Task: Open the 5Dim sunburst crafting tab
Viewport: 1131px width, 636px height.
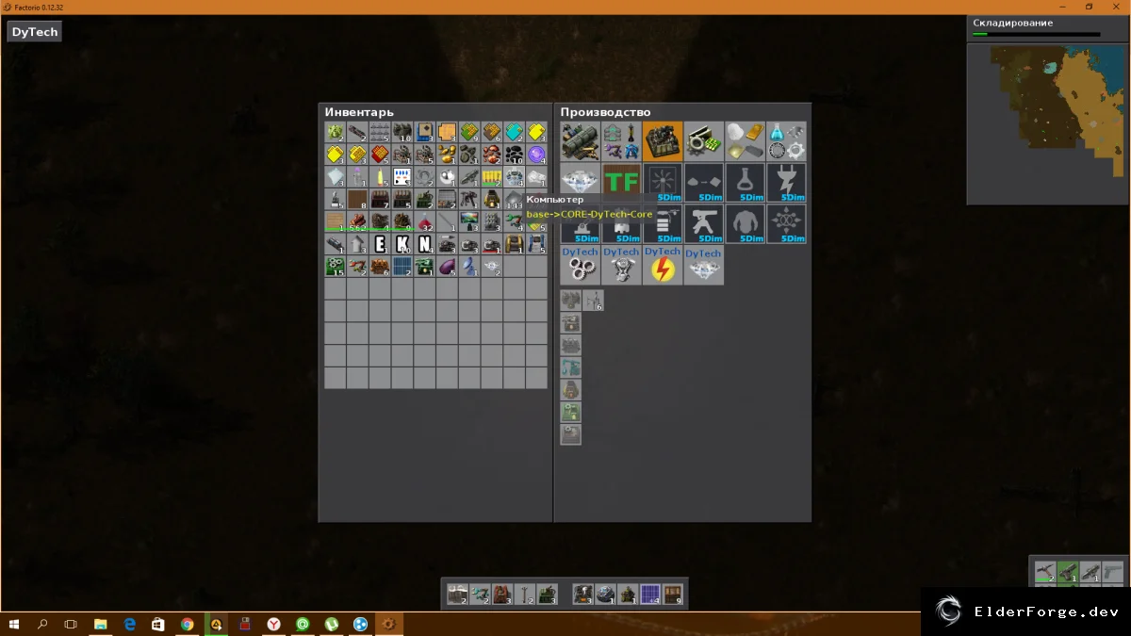Action: (x=663, y=183)
